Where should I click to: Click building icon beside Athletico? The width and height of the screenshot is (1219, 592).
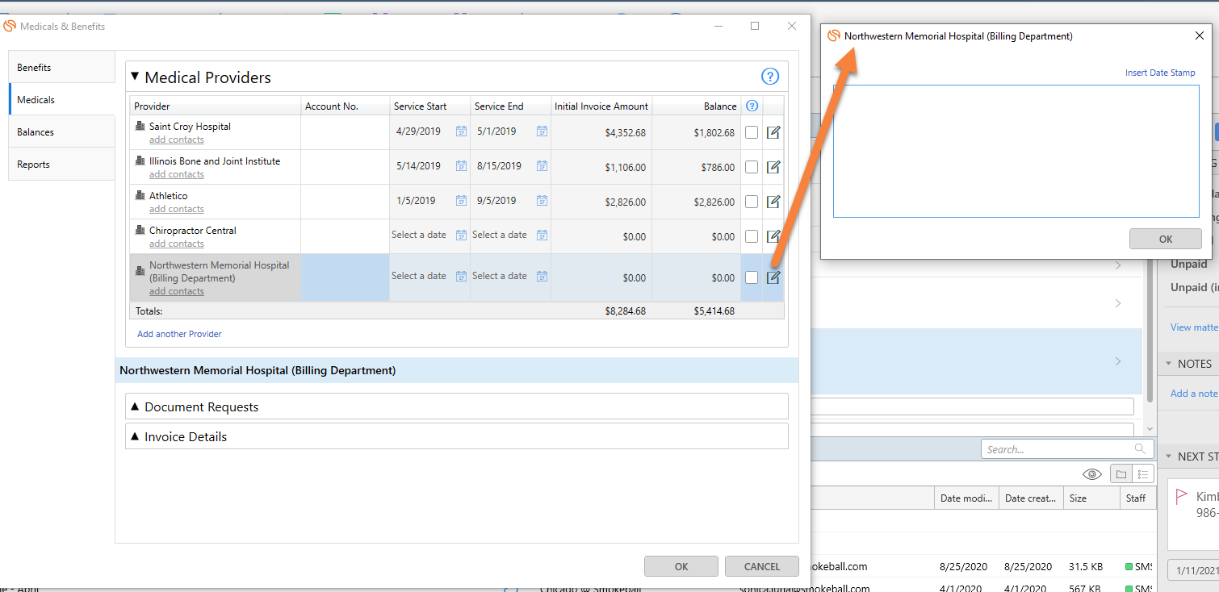pyautogui.click(x=140, y=196)
